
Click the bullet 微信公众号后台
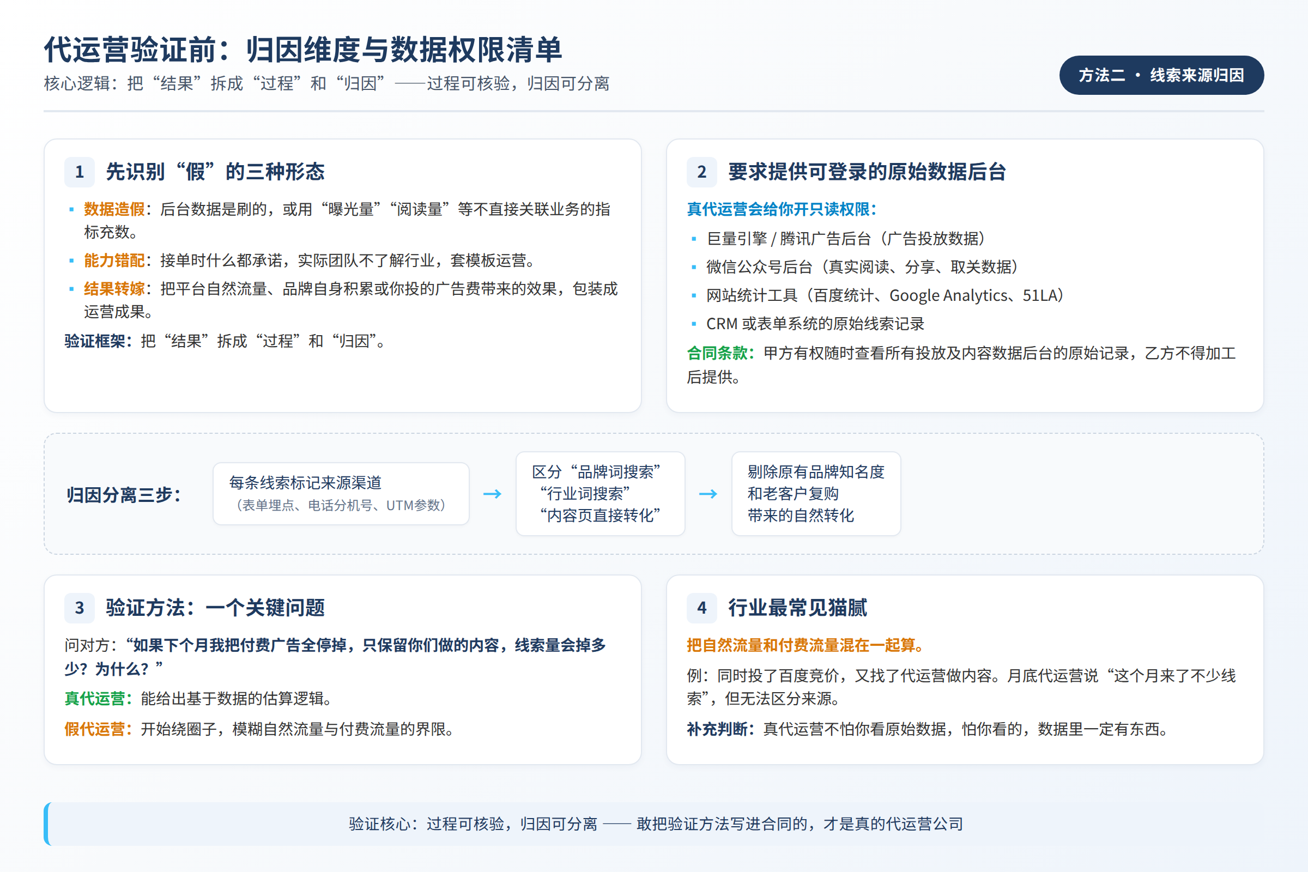point(862,267)
